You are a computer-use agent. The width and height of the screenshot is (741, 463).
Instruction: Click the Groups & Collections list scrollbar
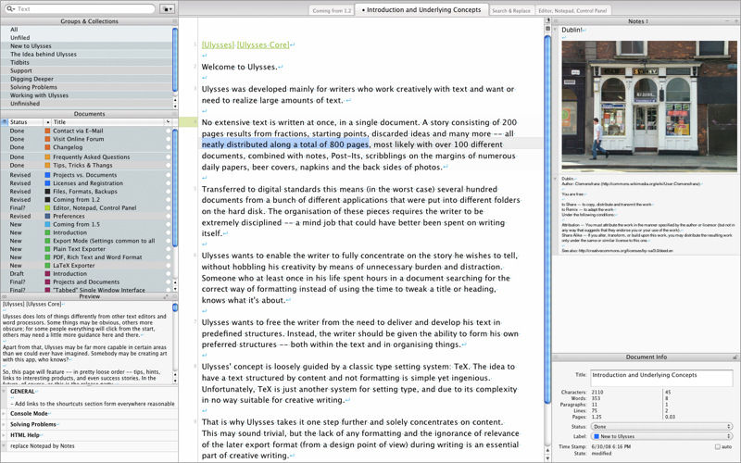[x=175, y=60]
